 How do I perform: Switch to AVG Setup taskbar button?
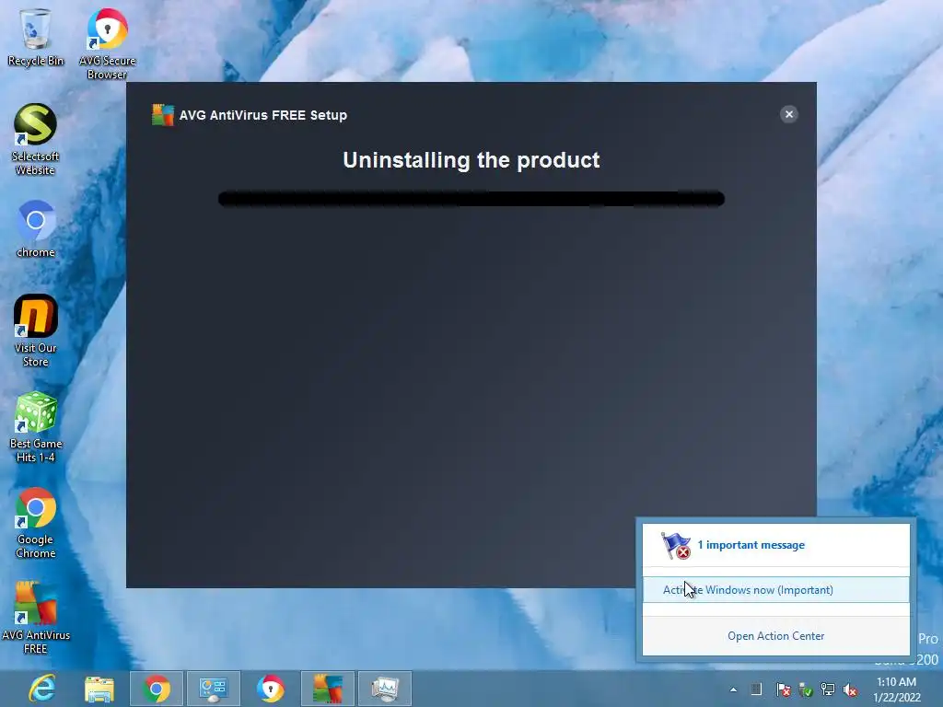click(328, 689)
